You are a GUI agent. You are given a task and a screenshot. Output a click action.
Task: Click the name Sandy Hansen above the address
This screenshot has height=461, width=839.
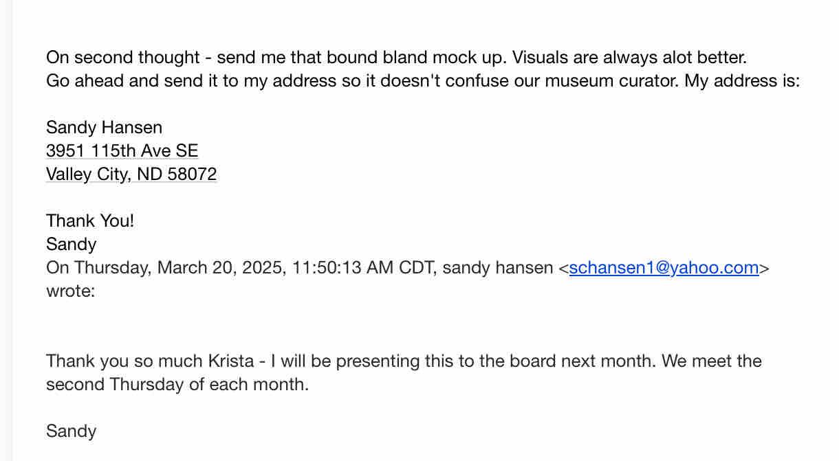104,128
